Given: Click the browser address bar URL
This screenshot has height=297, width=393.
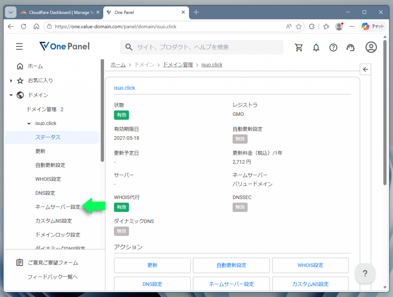Looking at the screenshot, I should coord(116,26).
